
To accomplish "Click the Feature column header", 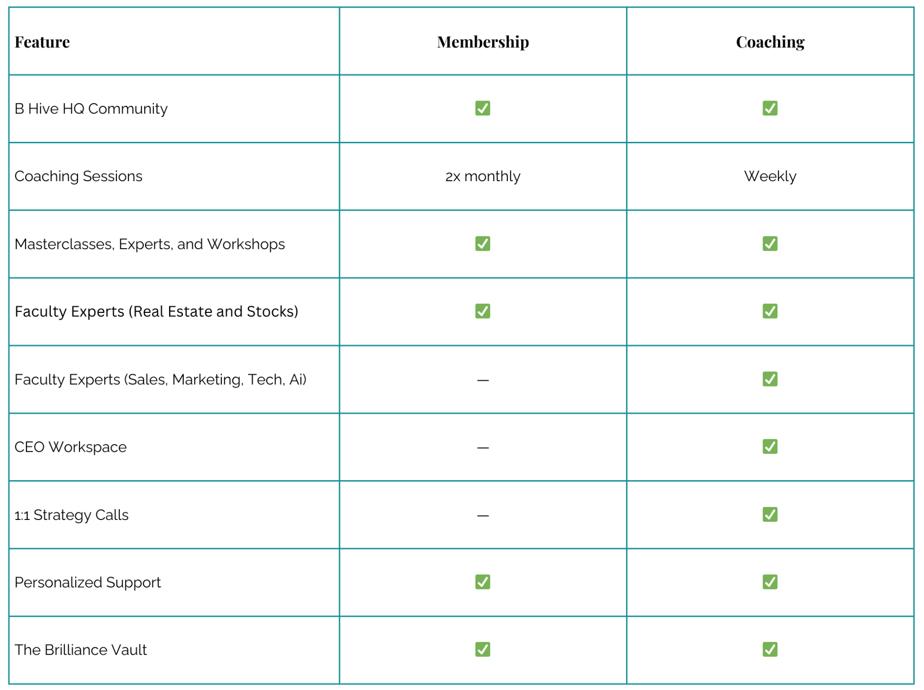I will click(42, 42).
